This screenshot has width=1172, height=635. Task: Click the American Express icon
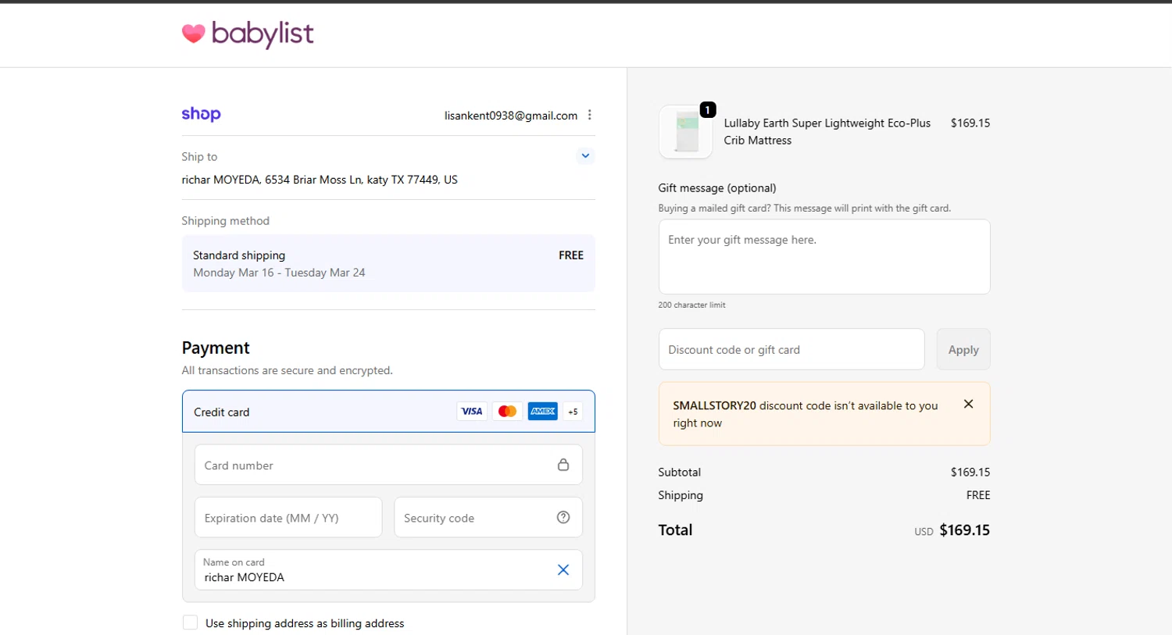[x=542, y=412]
